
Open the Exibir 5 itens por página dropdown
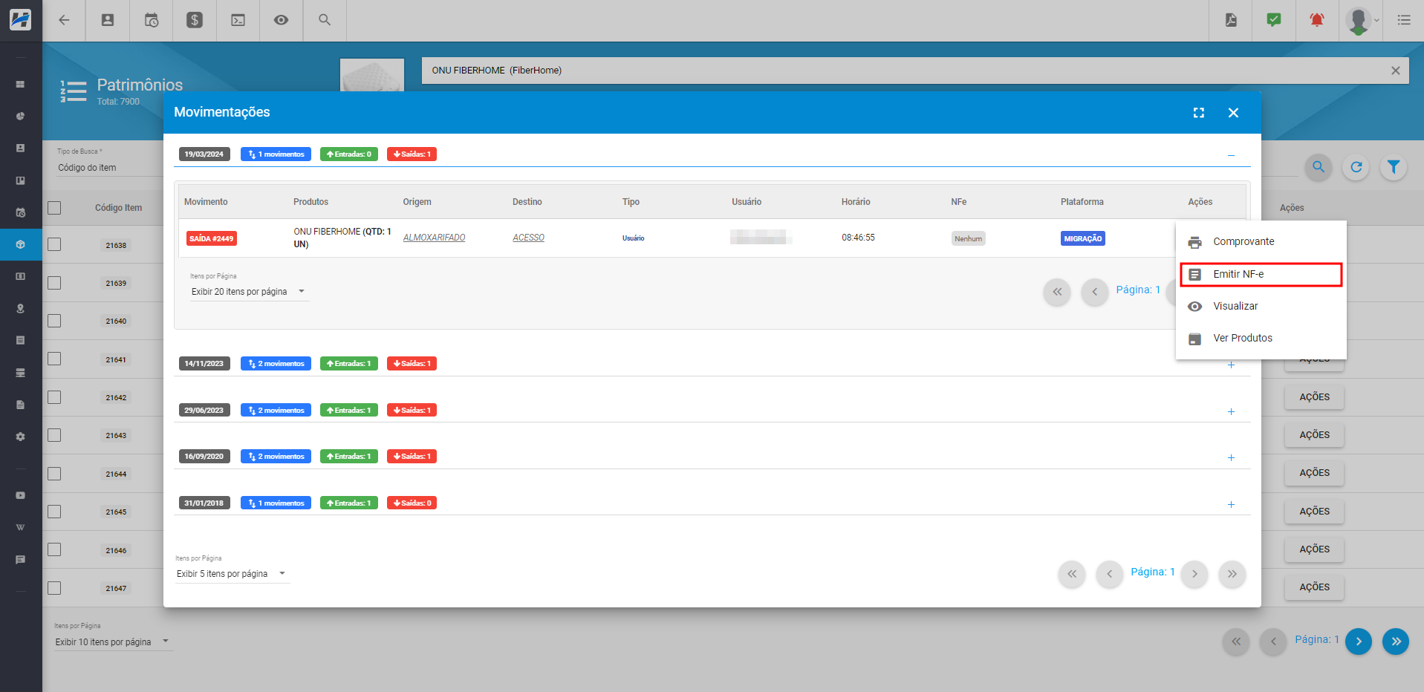pos(232,574)
